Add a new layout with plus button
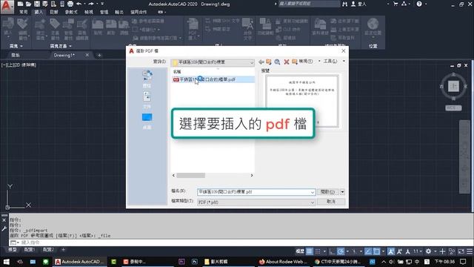The width and height of the screenshot is (474, 267). coord(63,250)
